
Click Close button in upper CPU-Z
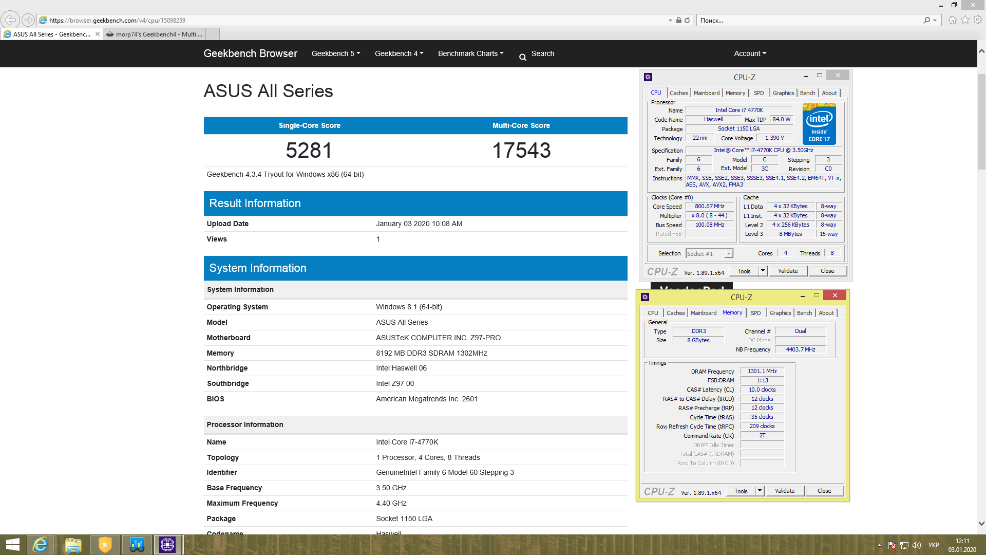coord(827,271)
